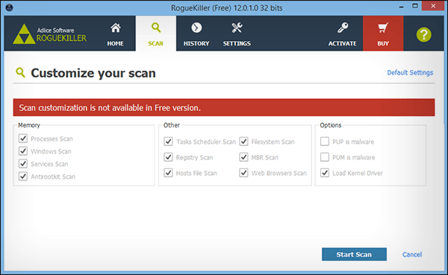Open Settings wrench icon tab
Image resolution: width=448 pixels, height=275 pixels.
pyautogui.click(x=237, y=28)
